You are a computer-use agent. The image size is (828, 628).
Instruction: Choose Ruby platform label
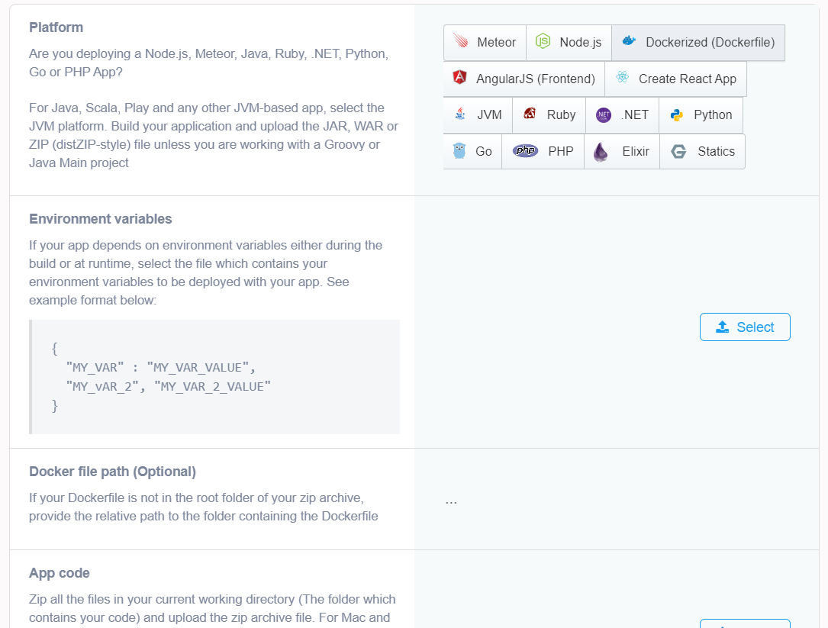562,114
